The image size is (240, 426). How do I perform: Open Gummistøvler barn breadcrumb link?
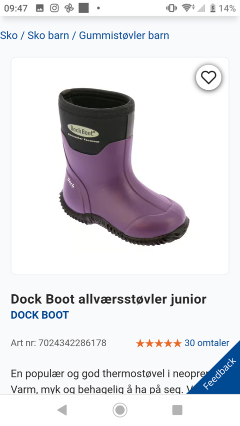coord(124,35)
